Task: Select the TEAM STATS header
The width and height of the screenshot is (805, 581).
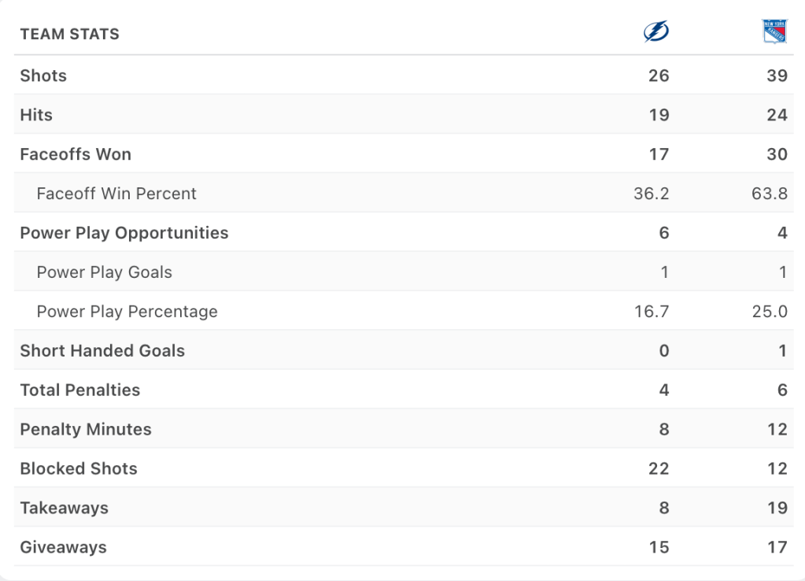Action: (70, 34)
